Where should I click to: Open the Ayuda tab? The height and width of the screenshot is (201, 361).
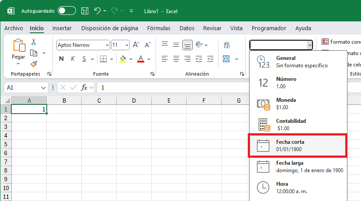click(303, 28)
